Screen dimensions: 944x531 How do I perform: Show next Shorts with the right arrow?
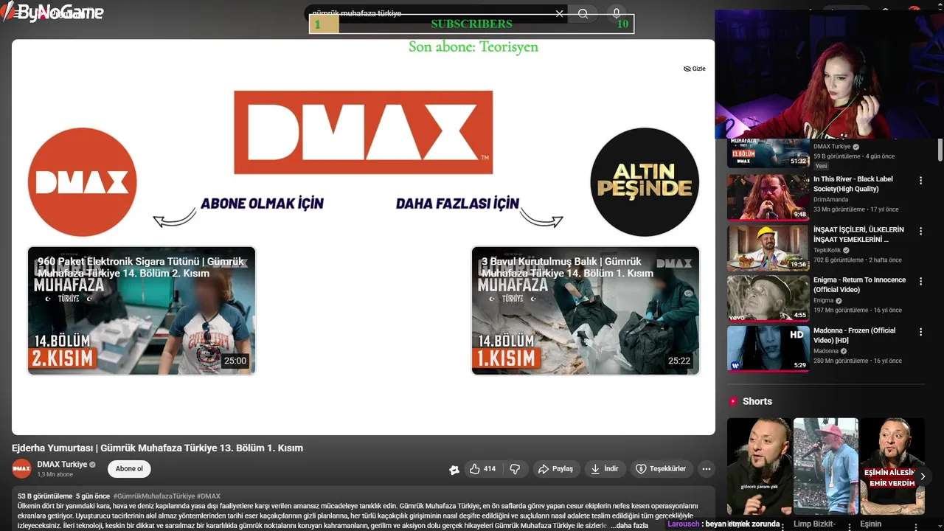pos(923,476)
